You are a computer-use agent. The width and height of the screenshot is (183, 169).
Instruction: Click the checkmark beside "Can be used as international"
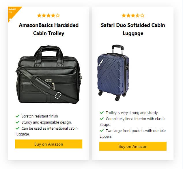click(x=18, y=128)
